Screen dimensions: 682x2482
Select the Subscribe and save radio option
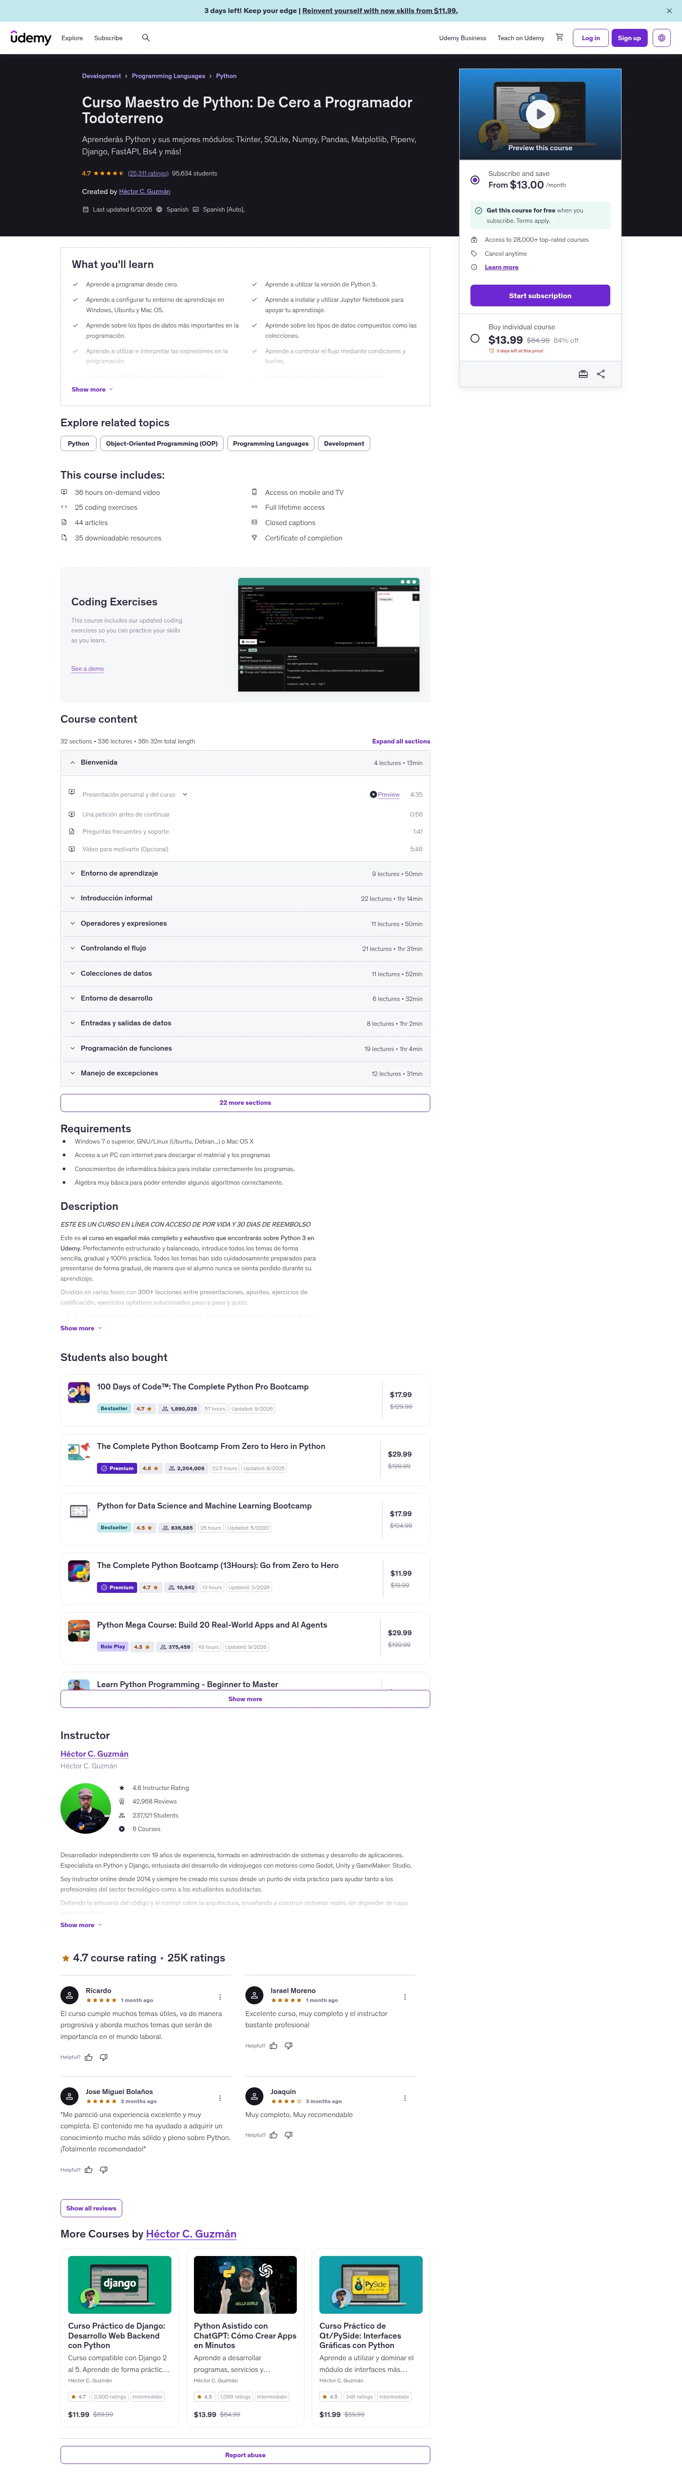pyautogui.click(x=475, y=180)
